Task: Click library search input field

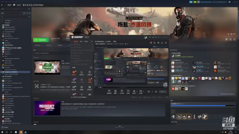Action: pos(14,17)
